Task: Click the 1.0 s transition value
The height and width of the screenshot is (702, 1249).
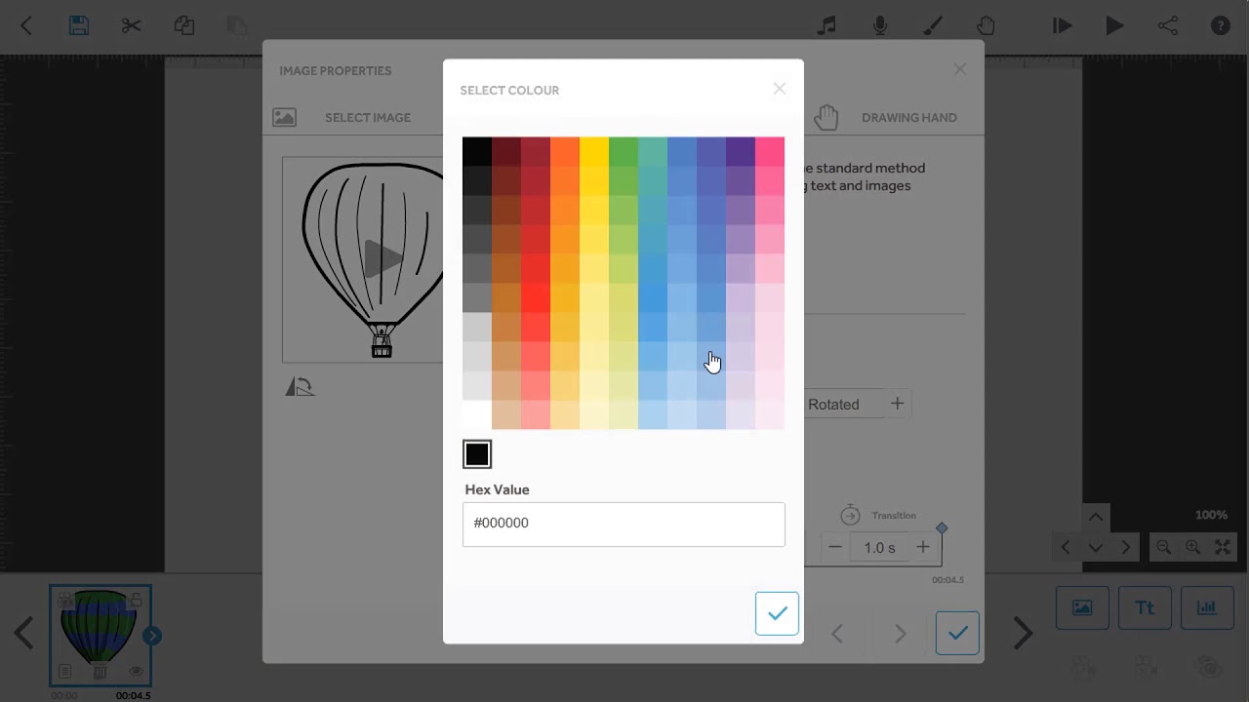Action: pyautogui.click(x=879, y=548)
